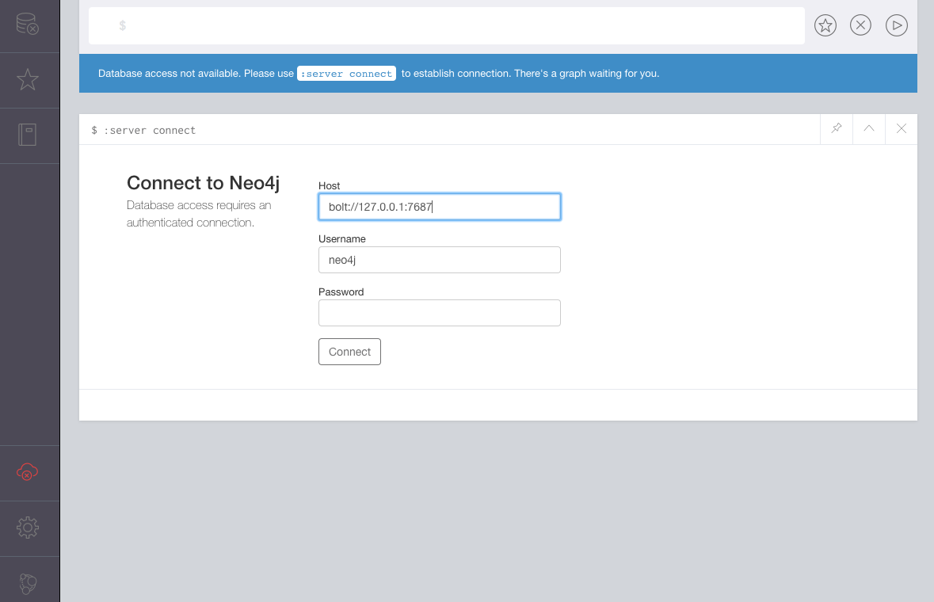Image resolution: width=934 pixels, height=602 pixels.
Task: Click the :server connect link in banner
Action: [347, 74]
